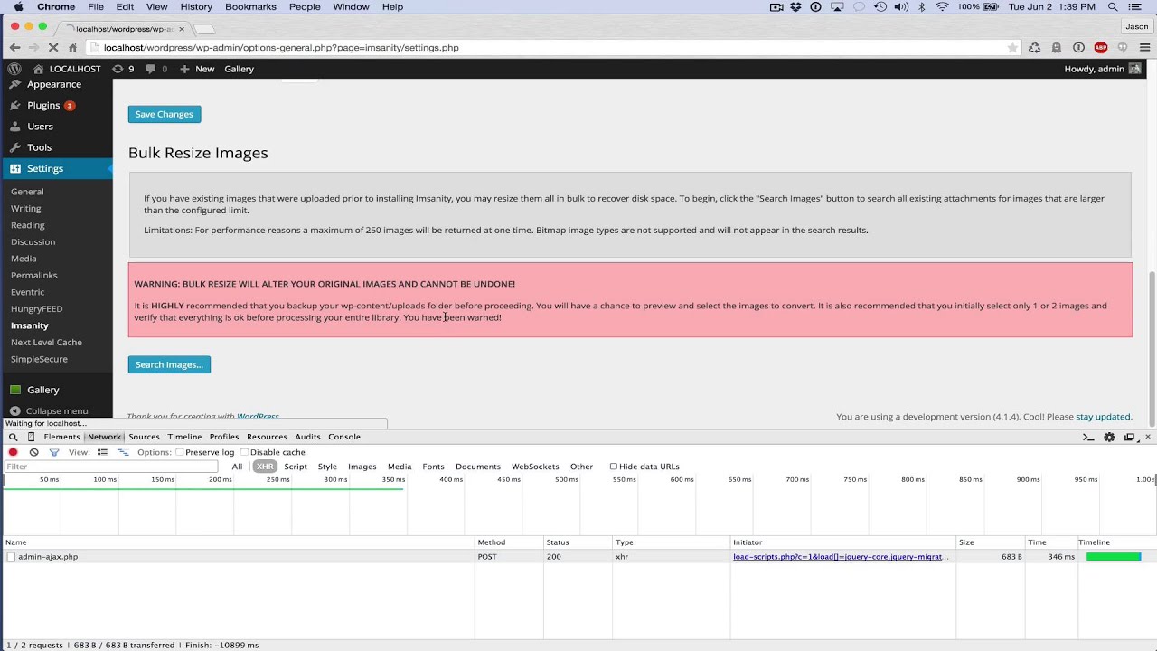Open Media settings in sidebar
Screen dimensions: 1157x651
[x=24, y=259]
